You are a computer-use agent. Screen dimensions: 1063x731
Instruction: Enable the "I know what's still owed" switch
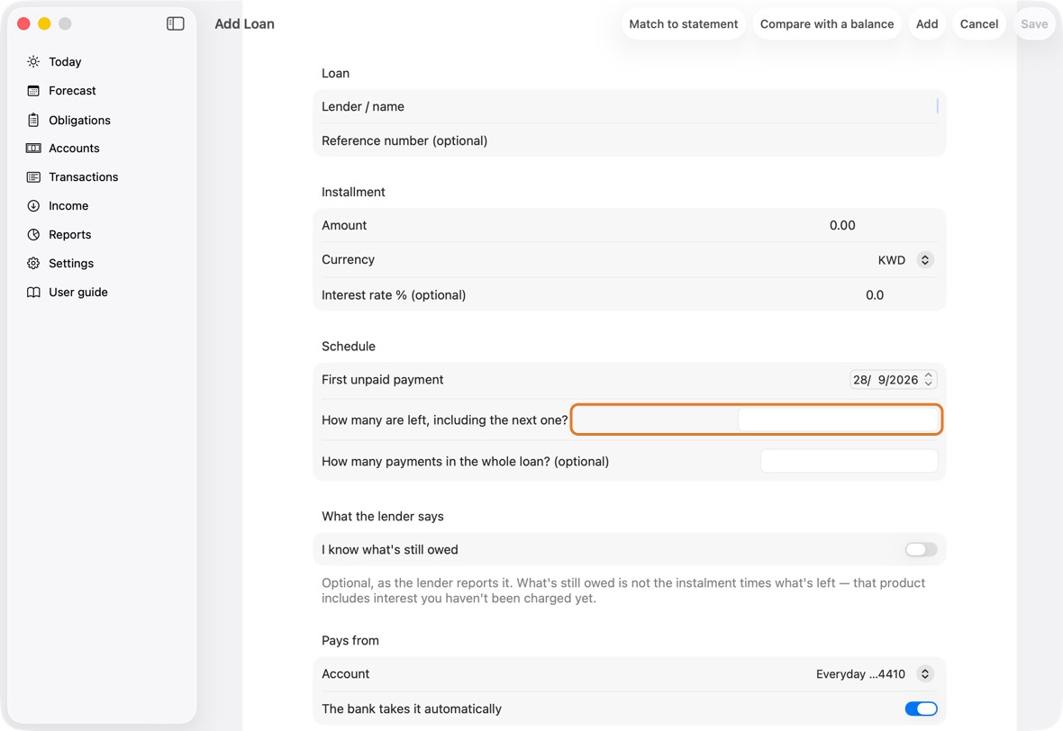[x=921, y=549]
